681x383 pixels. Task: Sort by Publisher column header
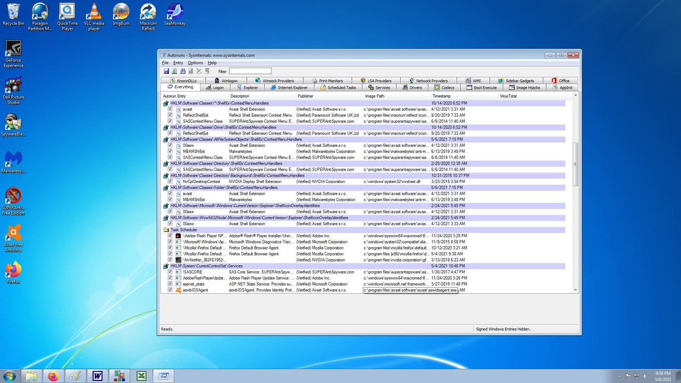[x=330, y=96]
